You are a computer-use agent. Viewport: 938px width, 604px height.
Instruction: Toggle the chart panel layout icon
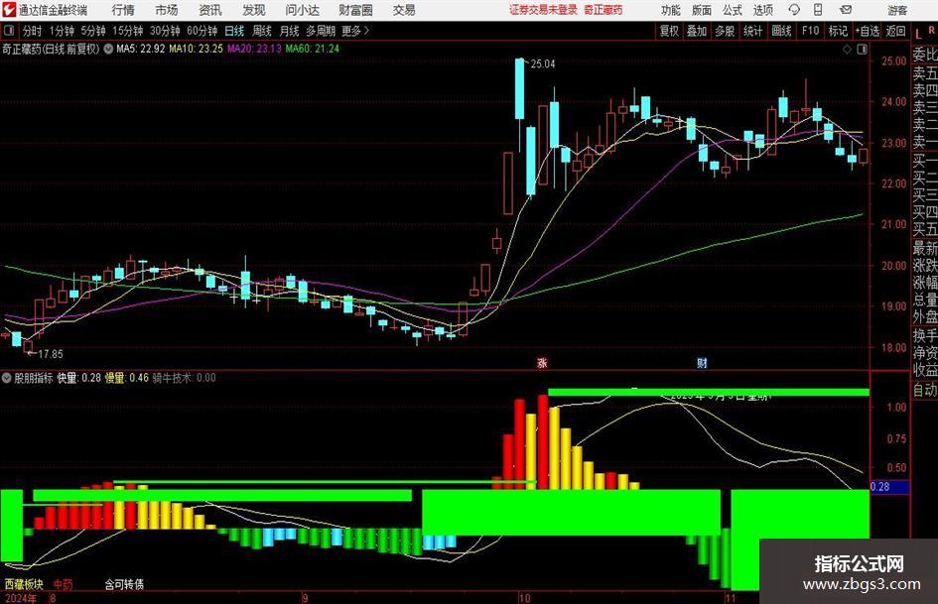click(x=862, y=50)
